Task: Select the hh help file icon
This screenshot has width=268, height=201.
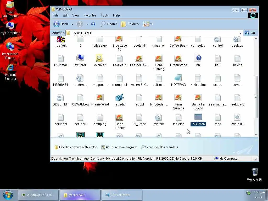Action: [x=198, y=58]
